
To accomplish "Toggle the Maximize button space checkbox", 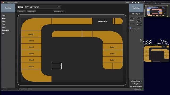I will tap(130, 28).
